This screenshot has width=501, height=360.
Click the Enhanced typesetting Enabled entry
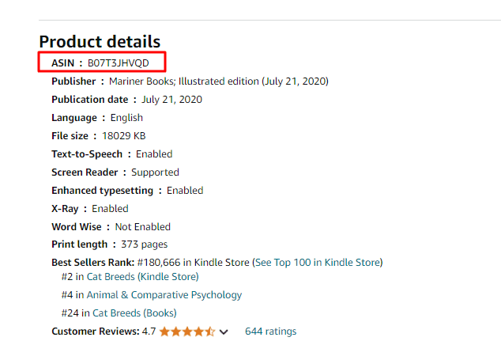point(127,191)
